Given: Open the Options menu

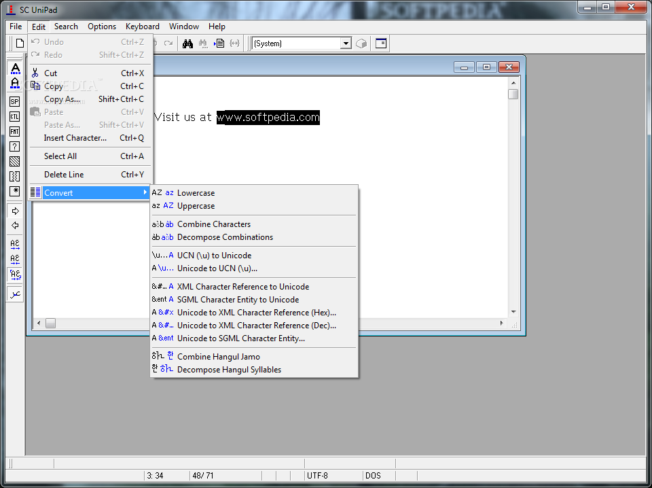Looking at the screenshot, I should tap(102, 27).
